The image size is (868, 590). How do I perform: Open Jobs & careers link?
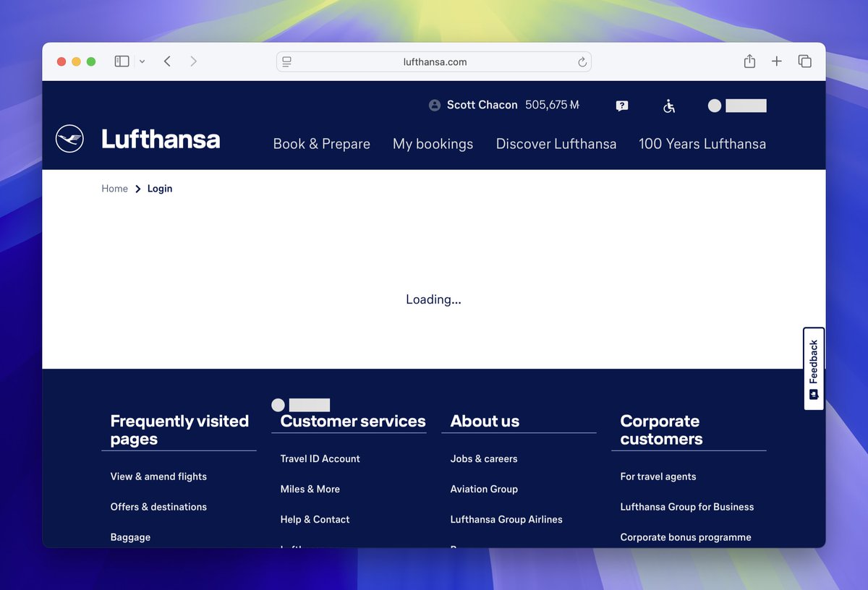(x=484, y=458)
